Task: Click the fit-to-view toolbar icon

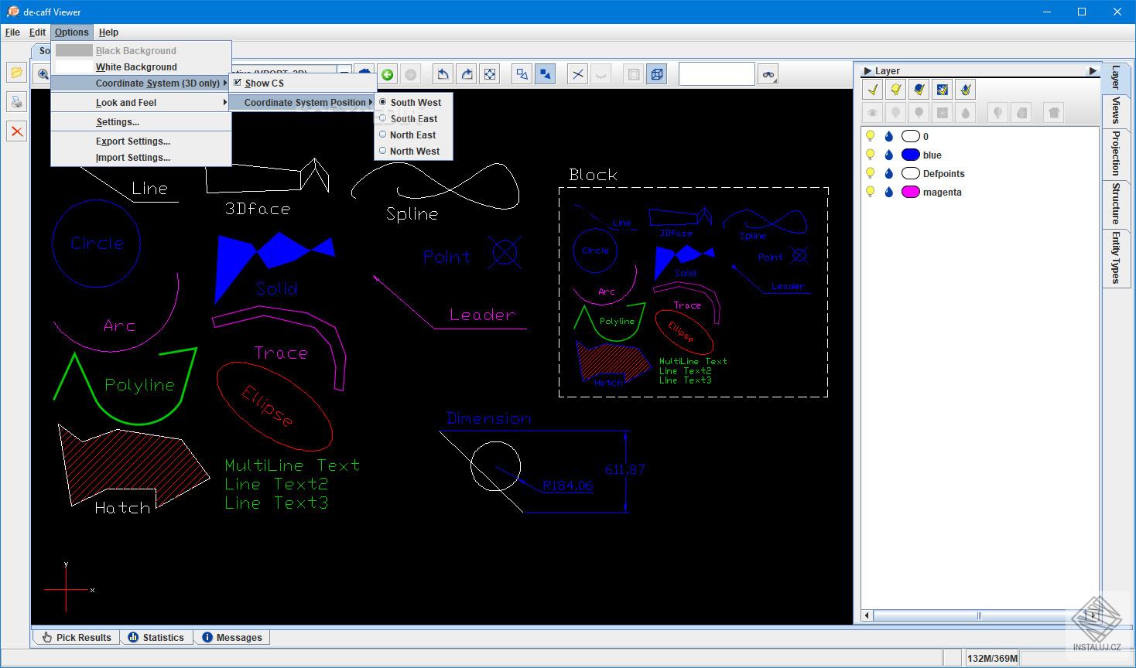Action: [490, 74]
